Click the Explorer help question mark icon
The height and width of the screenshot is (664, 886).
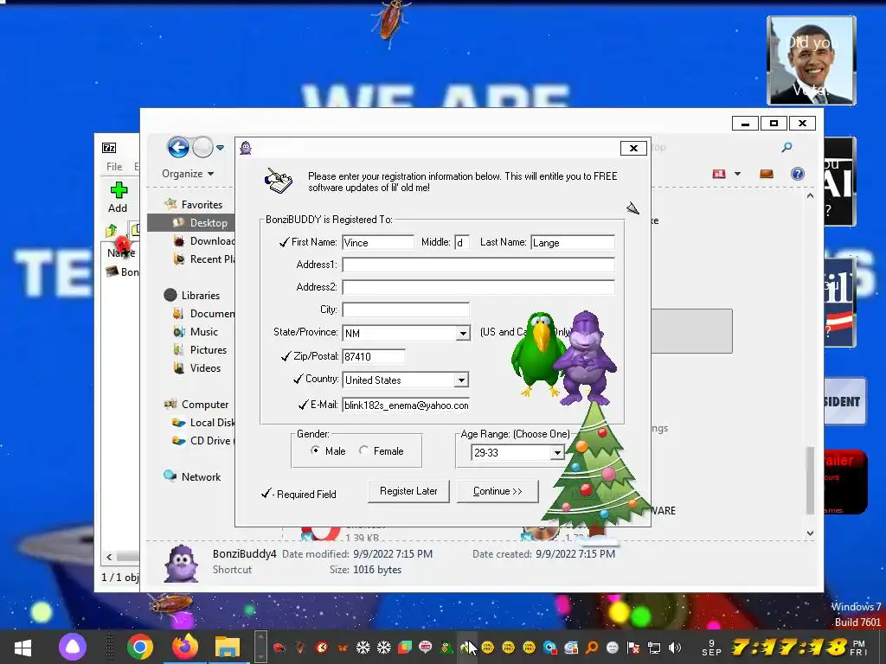pyautogui.click(x=797, y=174)
